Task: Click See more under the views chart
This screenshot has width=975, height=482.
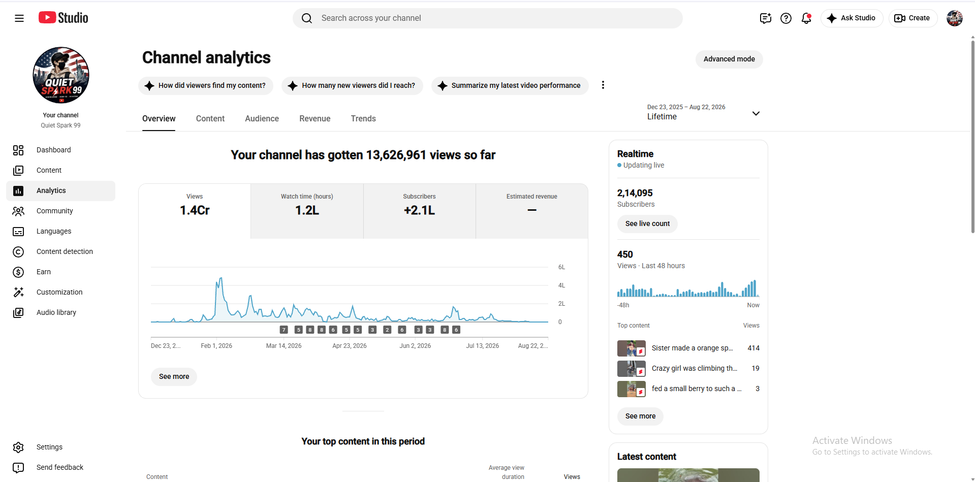Action: click(174, 376)
